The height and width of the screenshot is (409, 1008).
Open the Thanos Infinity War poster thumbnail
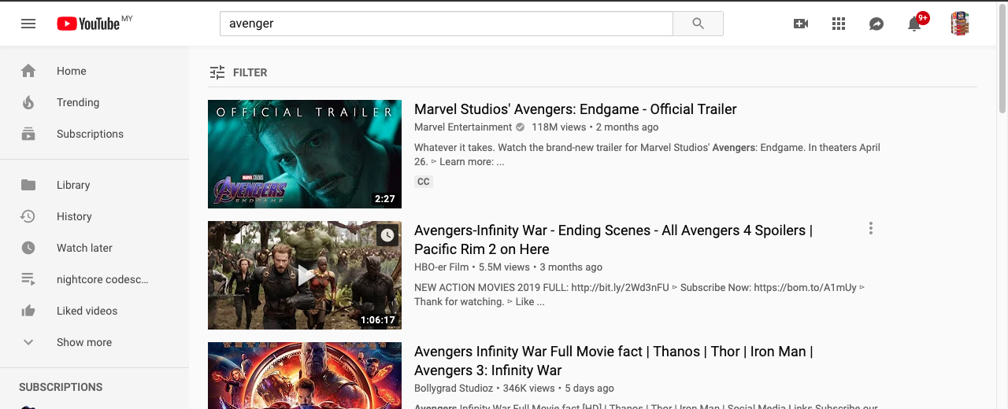[x=305, y=375]
